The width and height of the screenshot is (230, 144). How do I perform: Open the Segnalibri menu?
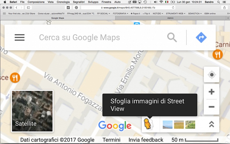79,2
